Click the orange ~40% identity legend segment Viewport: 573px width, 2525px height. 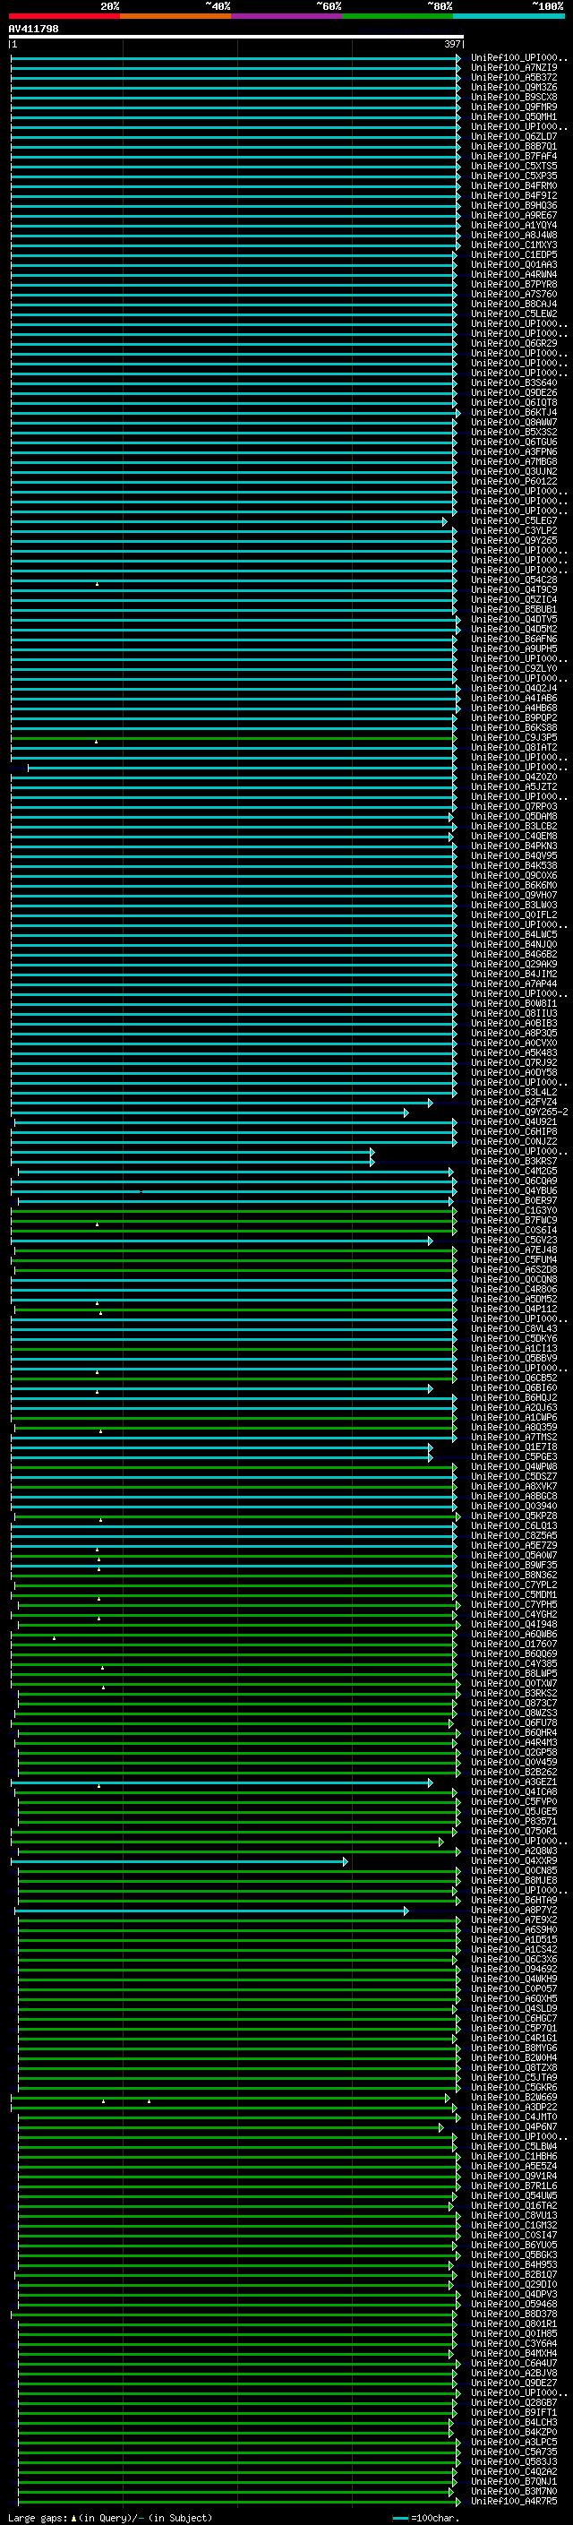pyautogui.click(x=175, y=16)
